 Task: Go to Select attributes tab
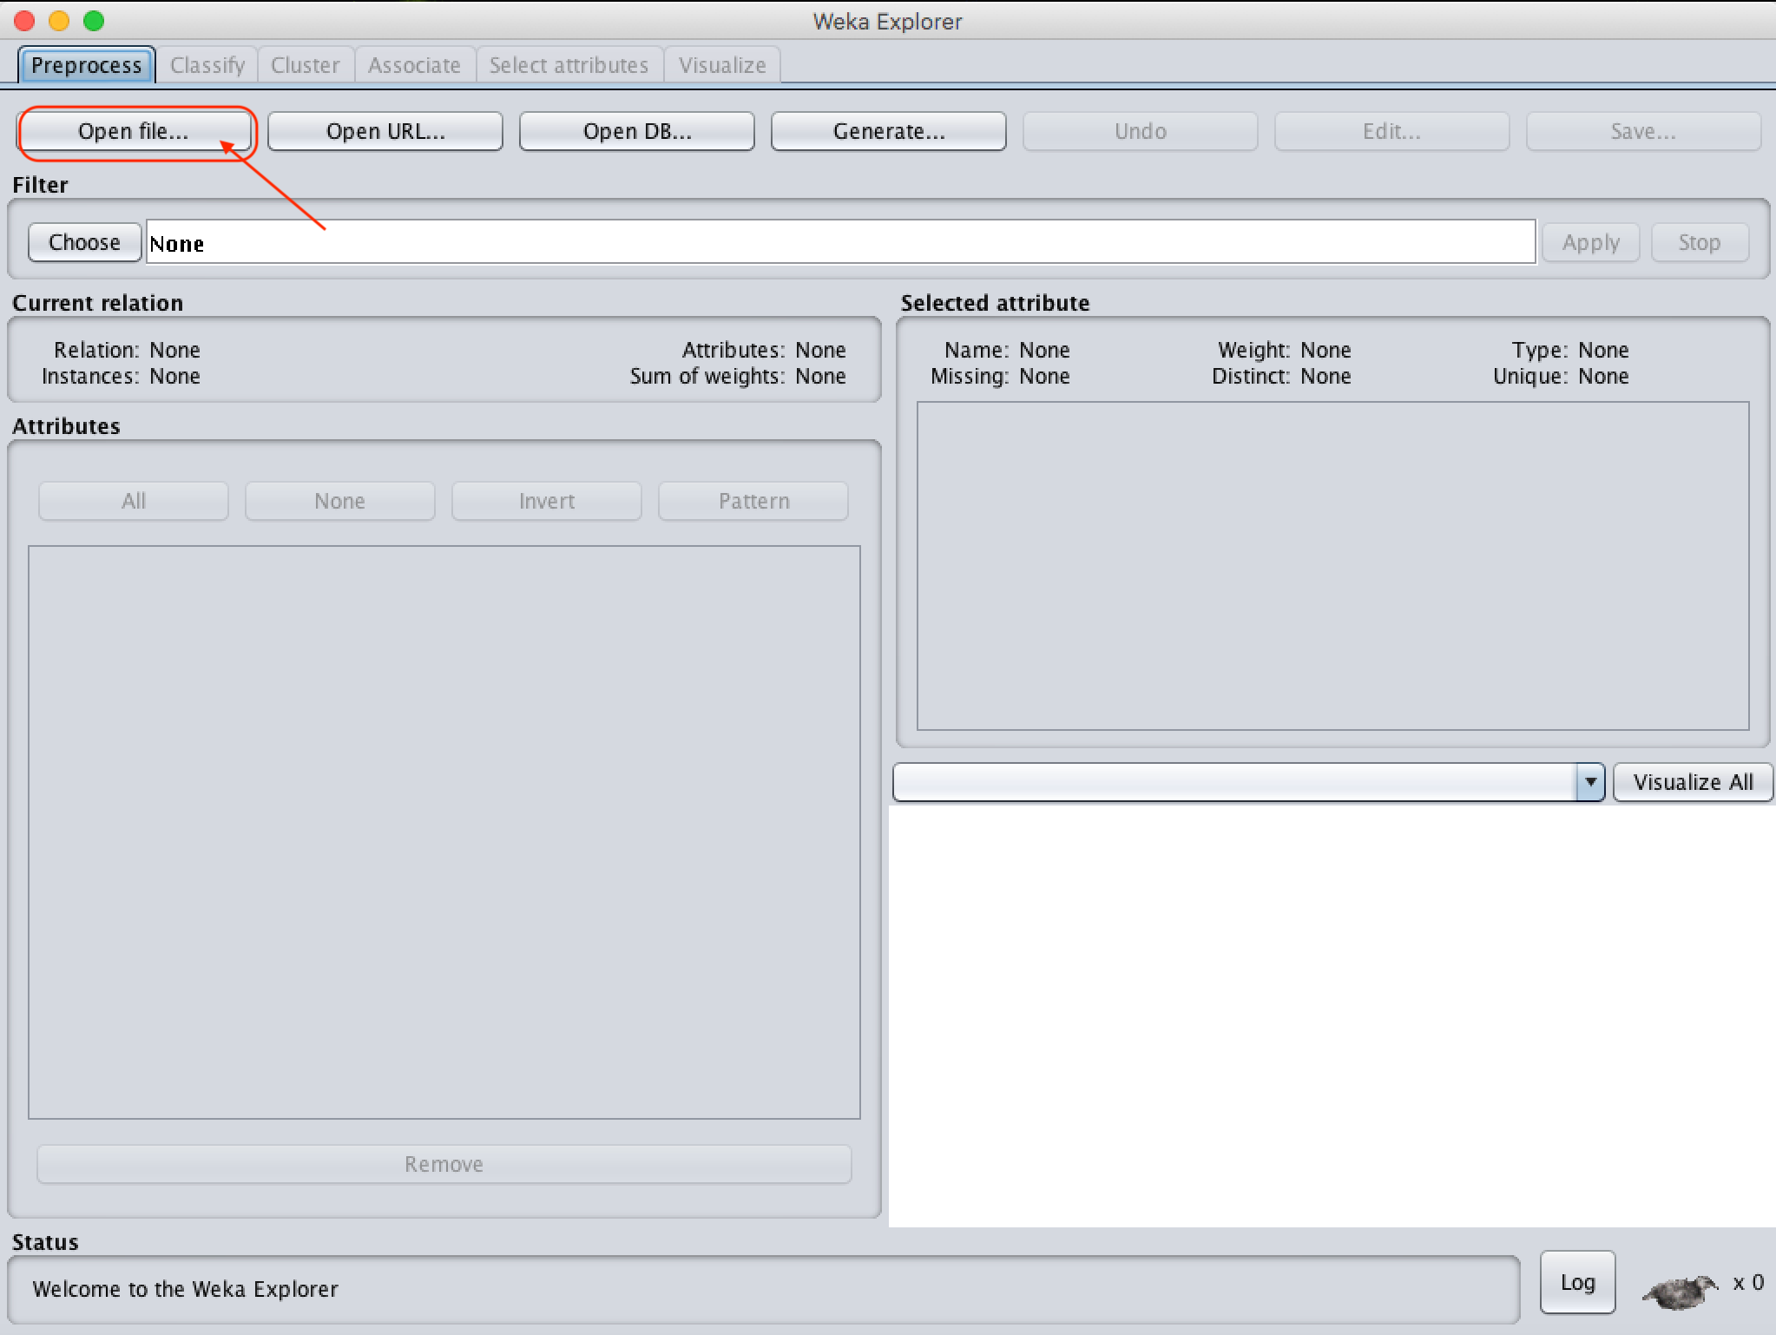point(569,65)
